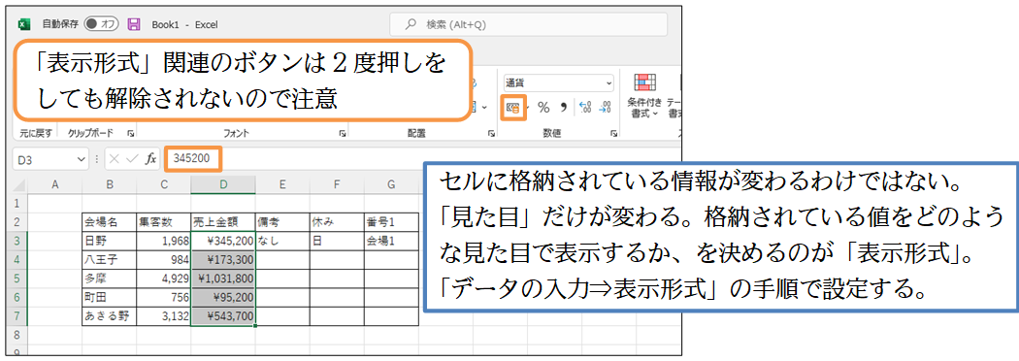The width and height of the screenshot is (1019, 361).
Task: Select row 8 header
Action: (x=17, y=335)
